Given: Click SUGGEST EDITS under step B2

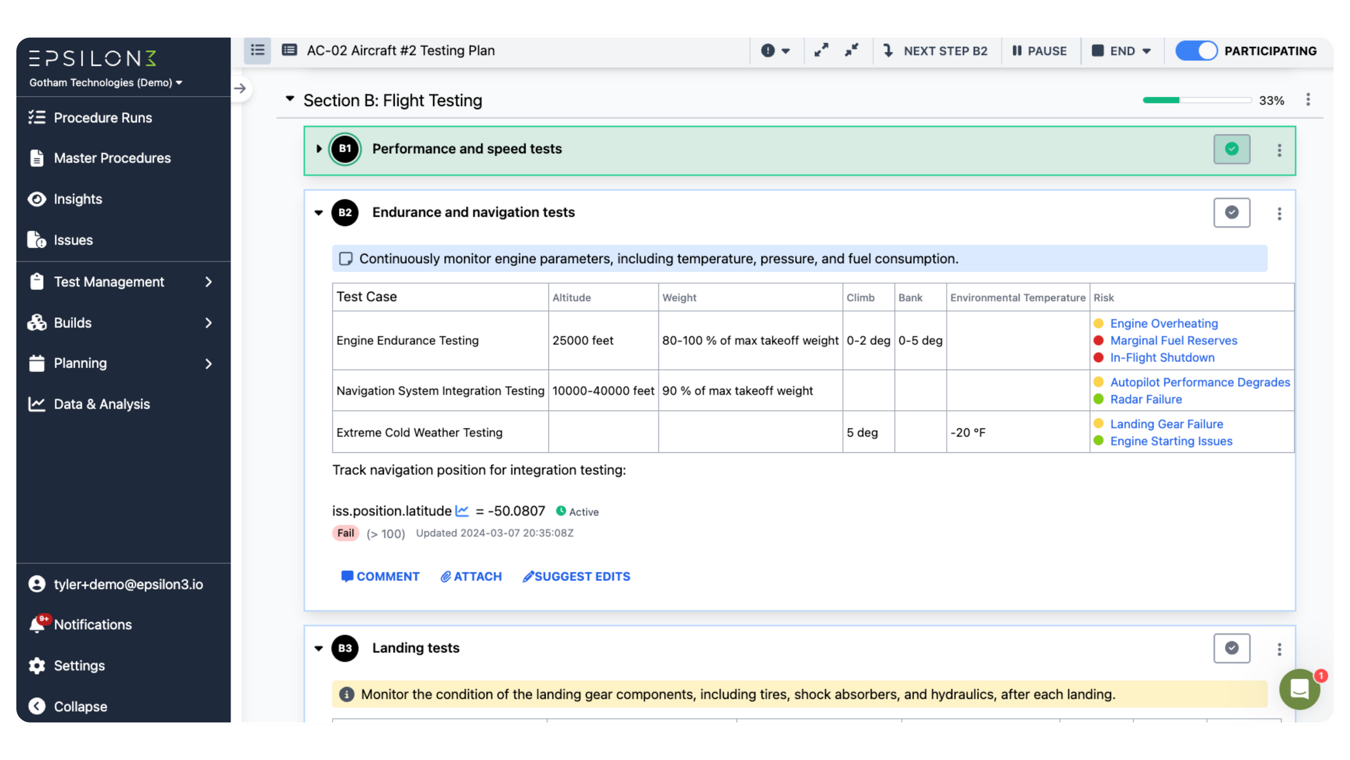Looking at the screenshot, I should (576, 576).
